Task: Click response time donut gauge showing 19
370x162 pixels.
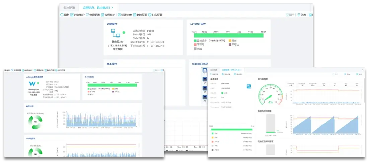Action: pos(35,122)
